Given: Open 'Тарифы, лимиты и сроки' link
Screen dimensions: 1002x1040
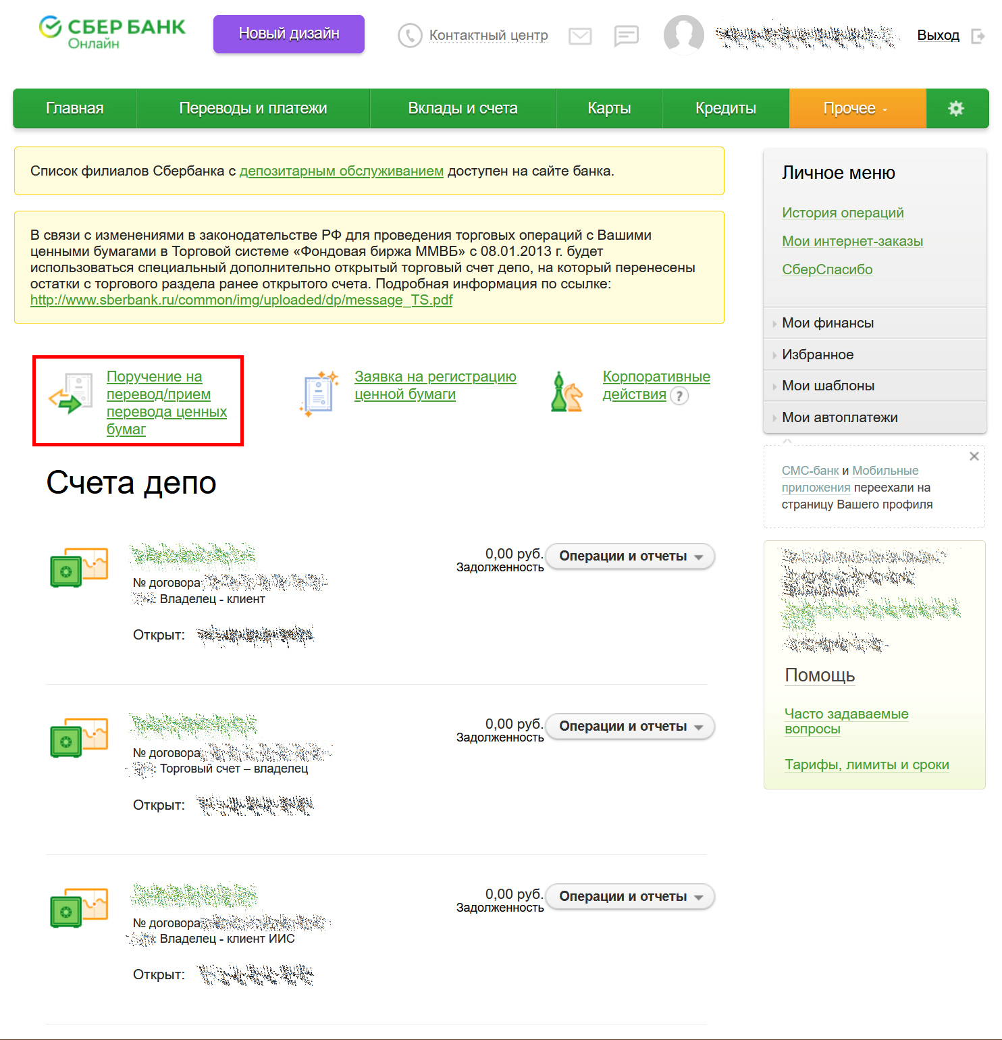Looking at the screenshot, I should tap(867, 764).
